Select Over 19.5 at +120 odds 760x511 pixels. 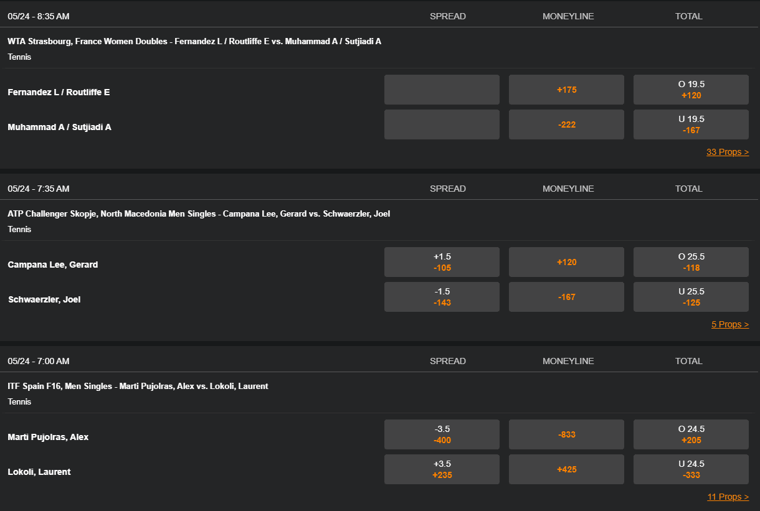click(x=691, y=89)
